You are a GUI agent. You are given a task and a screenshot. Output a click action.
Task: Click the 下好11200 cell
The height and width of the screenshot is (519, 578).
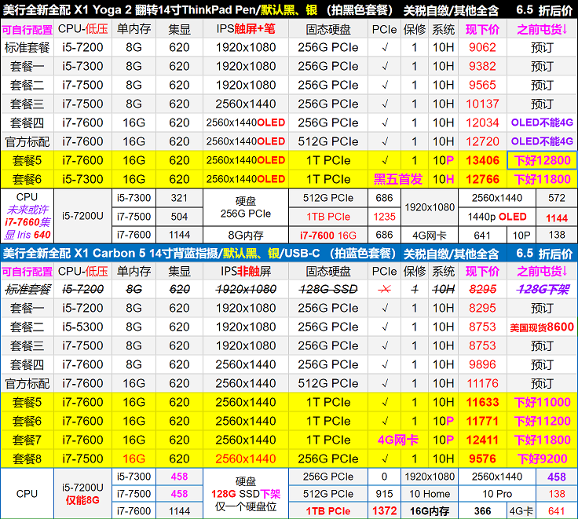coord(542,421)
